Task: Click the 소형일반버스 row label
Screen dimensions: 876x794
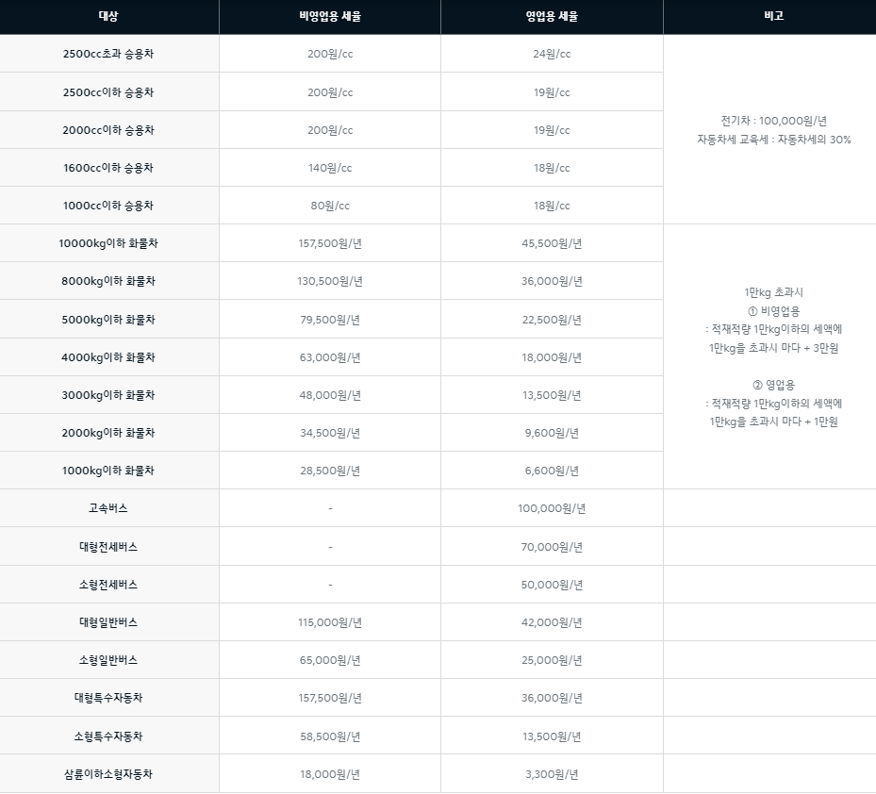Action: (109, 660)
